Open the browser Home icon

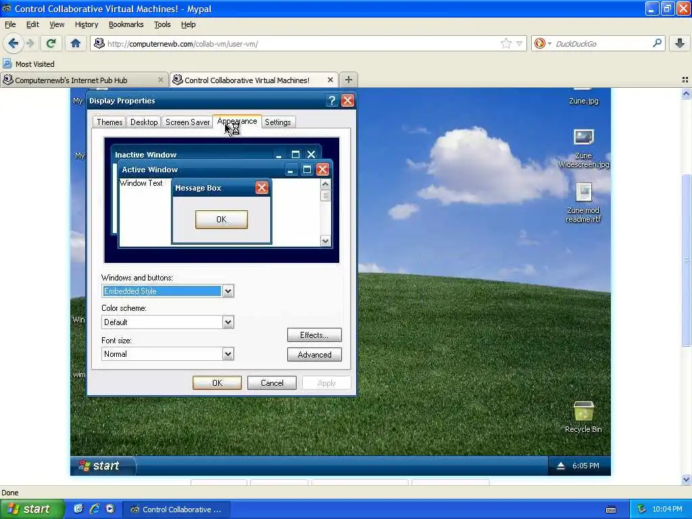click(x=76, y=43)
